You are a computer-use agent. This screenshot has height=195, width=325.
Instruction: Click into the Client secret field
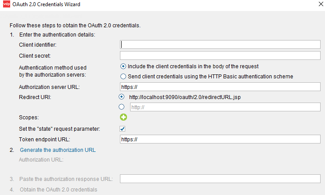[x=220, y=55]
